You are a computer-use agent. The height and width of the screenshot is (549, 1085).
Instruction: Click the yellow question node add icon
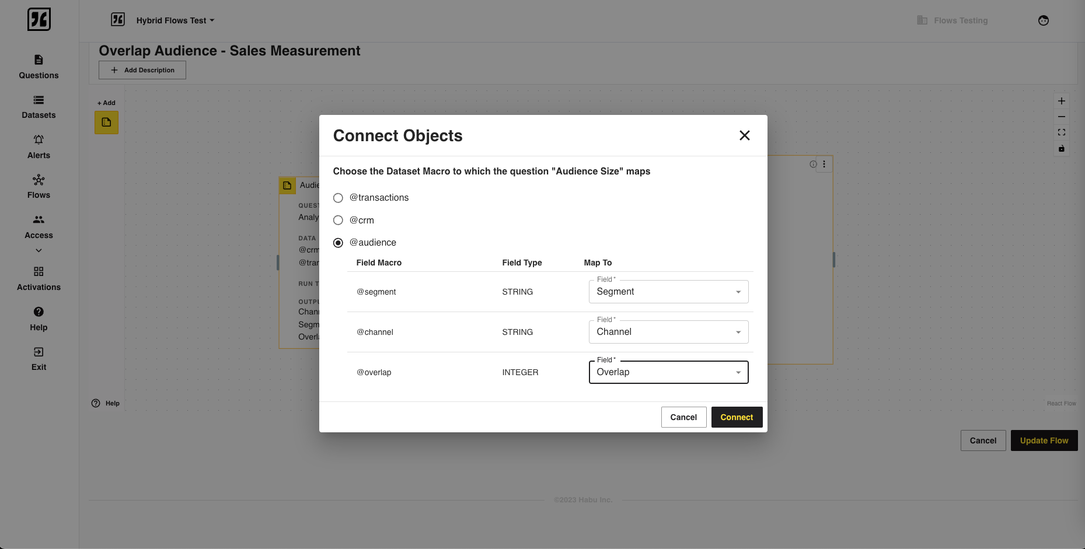tap(106, 123)
